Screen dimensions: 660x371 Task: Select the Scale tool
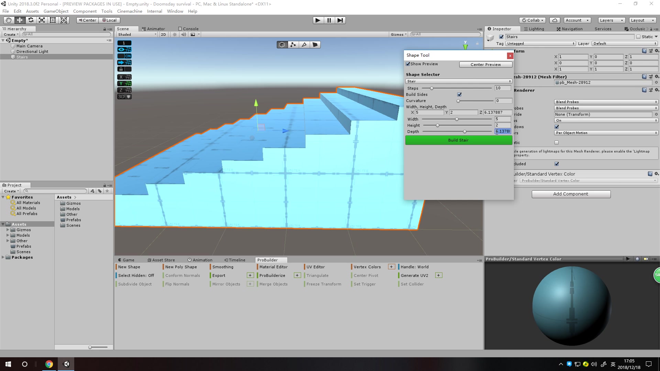point(42,20)
